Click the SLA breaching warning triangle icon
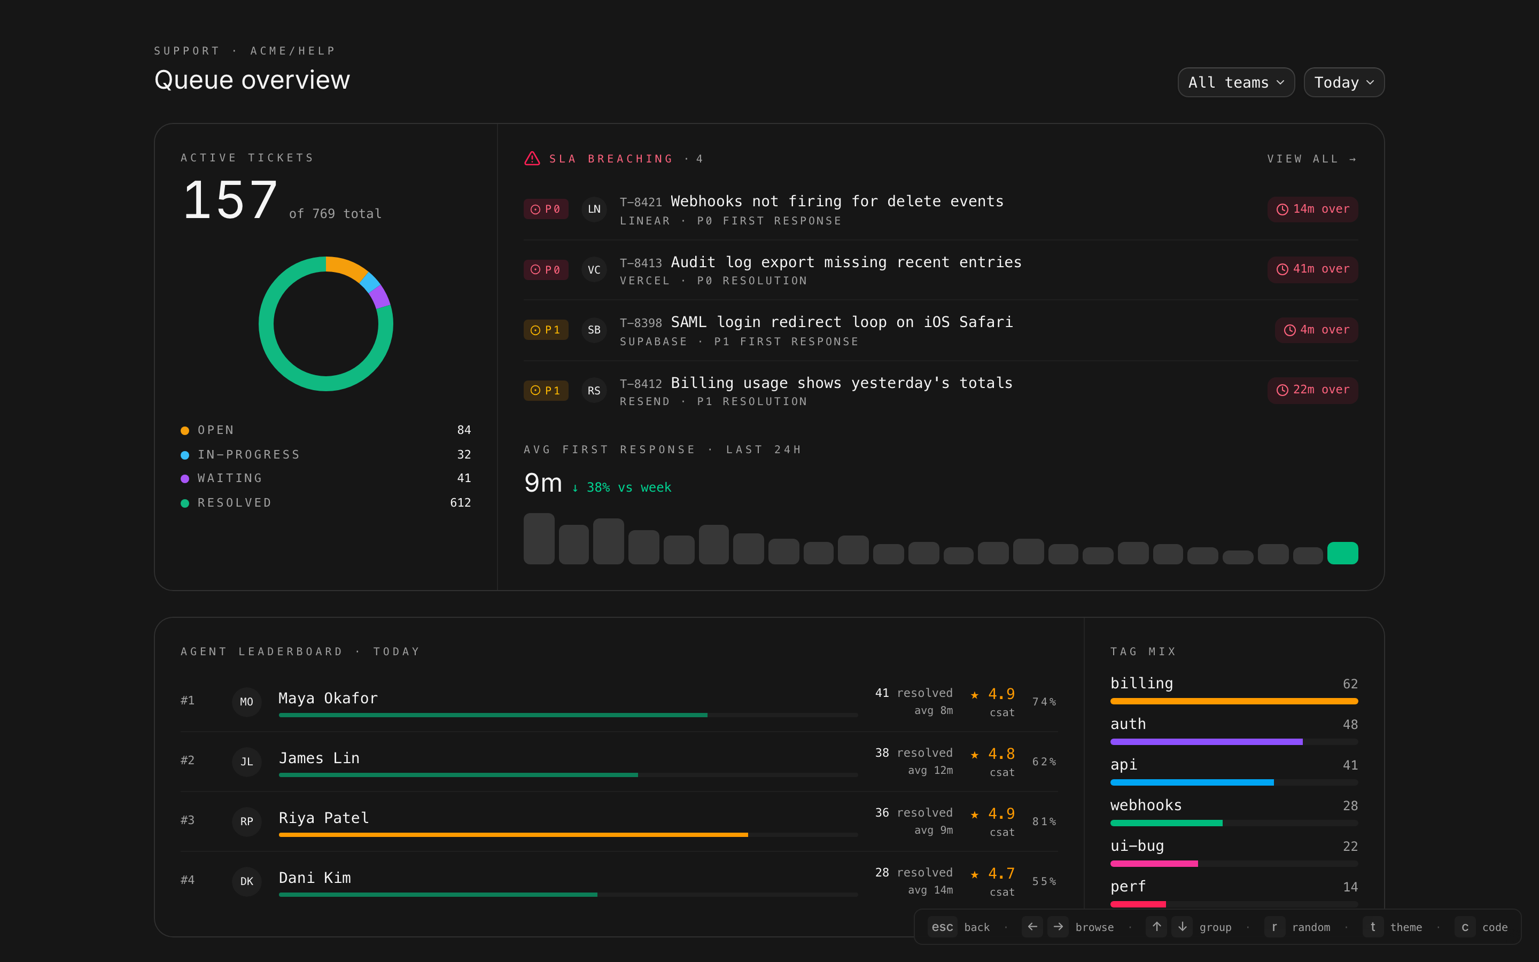The height and width of the screenshot is (962, 1539). tap(532, 158)
